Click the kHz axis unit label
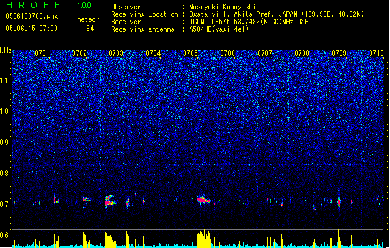The height and width of the screenshot is (248, 390). click(6, 50)
